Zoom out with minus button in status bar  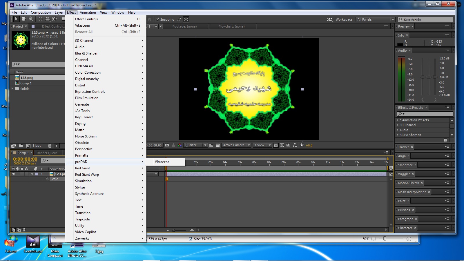click(374, 239)
